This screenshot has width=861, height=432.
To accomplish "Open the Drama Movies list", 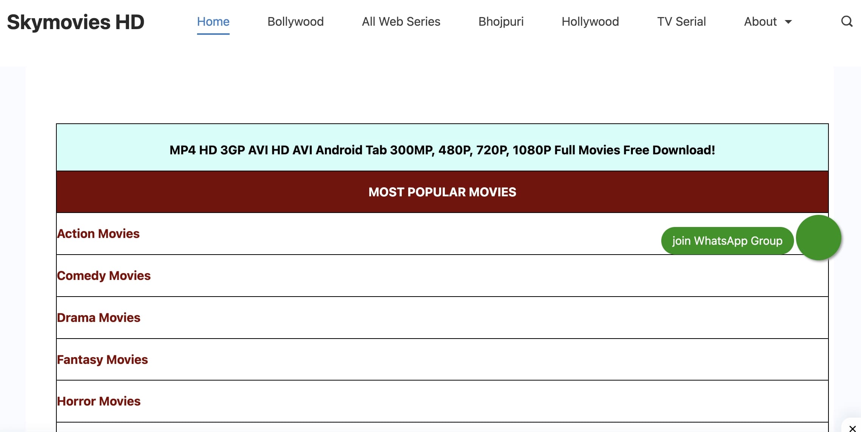I will coord(99,317).
